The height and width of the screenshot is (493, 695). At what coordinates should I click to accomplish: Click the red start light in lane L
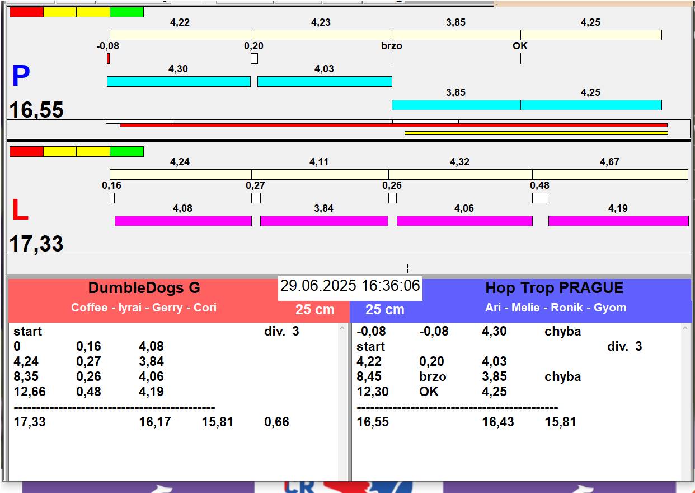tap(26, 151)
